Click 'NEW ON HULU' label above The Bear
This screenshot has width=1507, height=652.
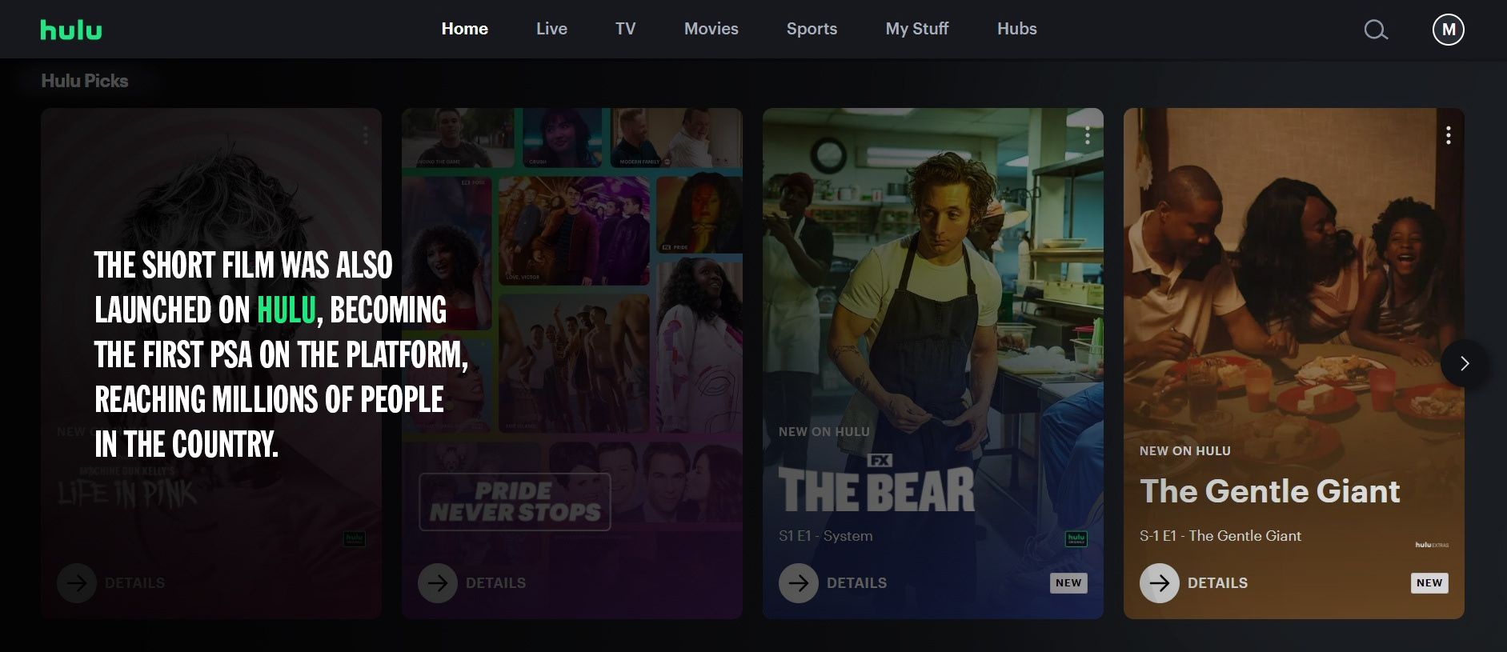(824, 432)
